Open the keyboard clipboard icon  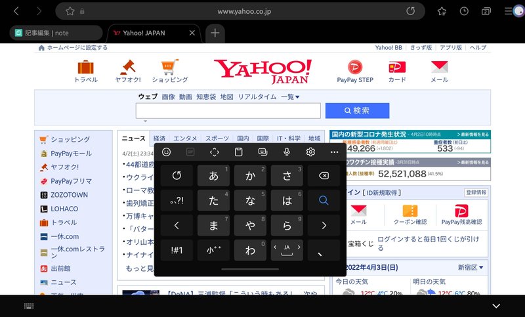click(238, 152)
